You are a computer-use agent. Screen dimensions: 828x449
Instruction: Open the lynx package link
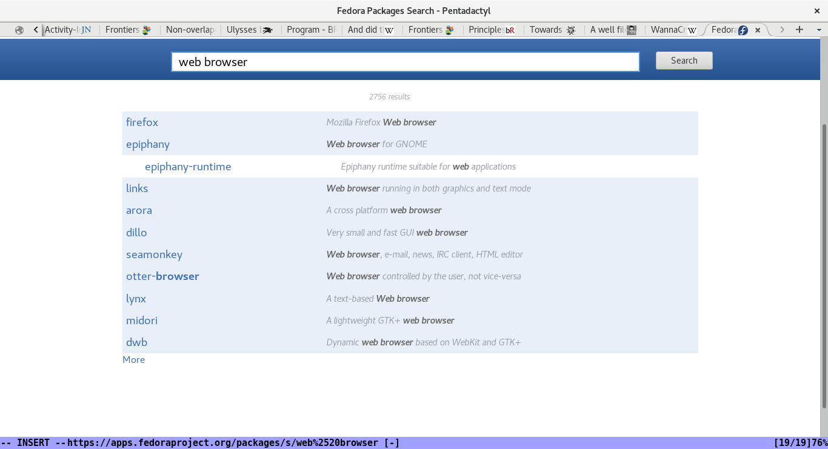tap(136, 299)
